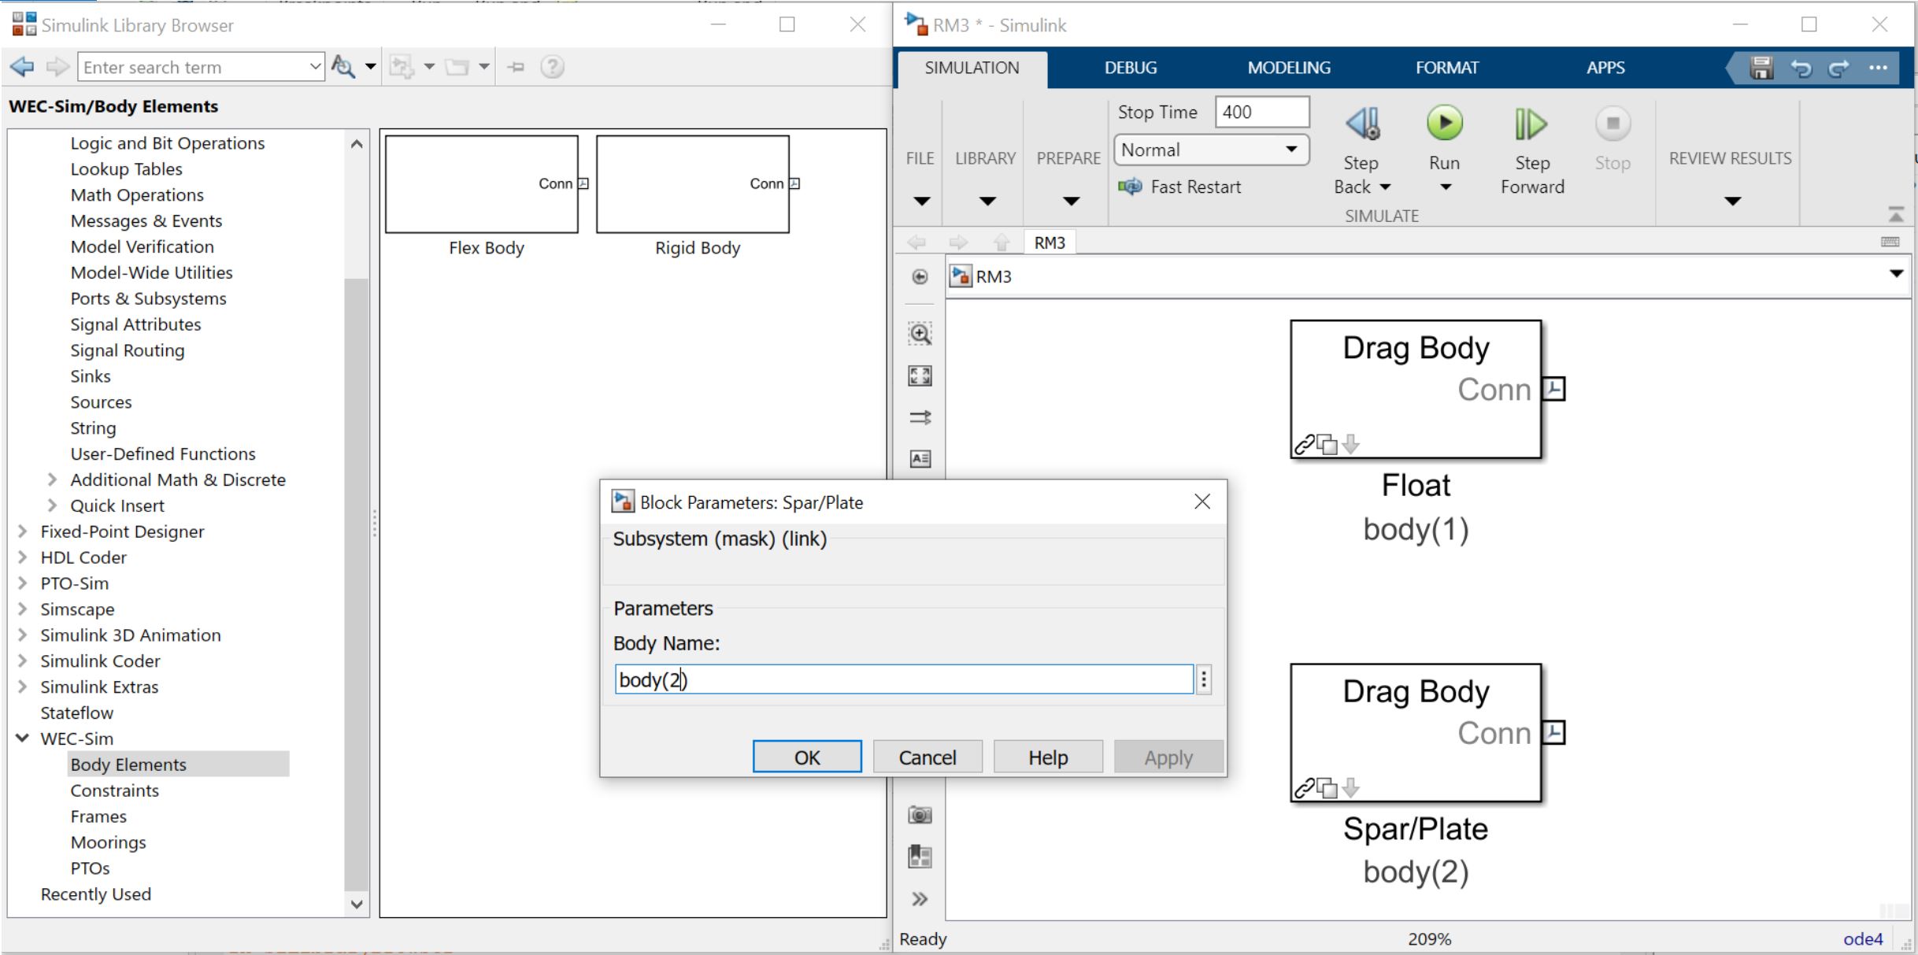Click the library tree scroll-up arrow

(357, 143)
